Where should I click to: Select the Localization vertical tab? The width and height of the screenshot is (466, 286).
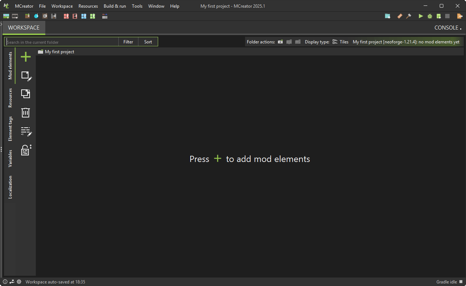coord(10,187)
